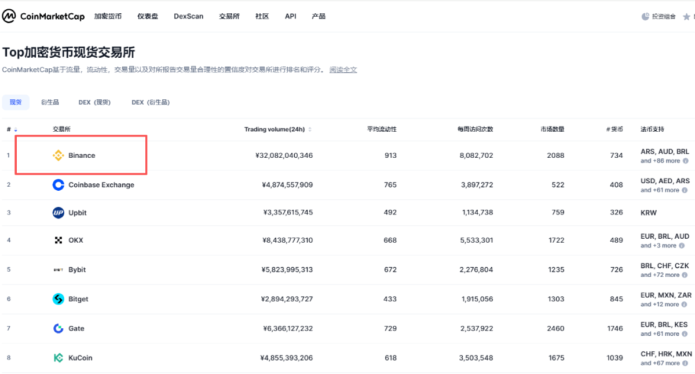Image resolution: width=695 pixels, height=374 pixels.
Task: Open the Binance exchange logo
Action: tap(58, 155)
